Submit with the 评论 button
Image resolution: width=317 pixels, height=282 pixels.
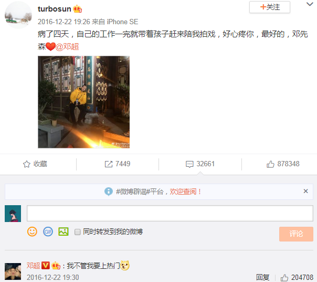coord(296,234)
